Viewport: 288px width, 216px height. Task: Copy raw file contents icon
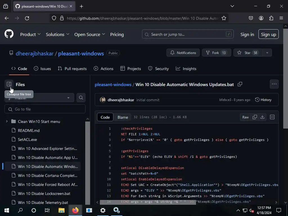(255, 117)
